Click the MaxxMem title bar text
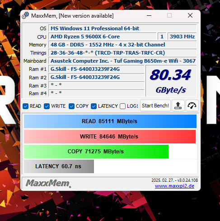Viewport: 220px width, 221px height. click(x=72, y=16)
